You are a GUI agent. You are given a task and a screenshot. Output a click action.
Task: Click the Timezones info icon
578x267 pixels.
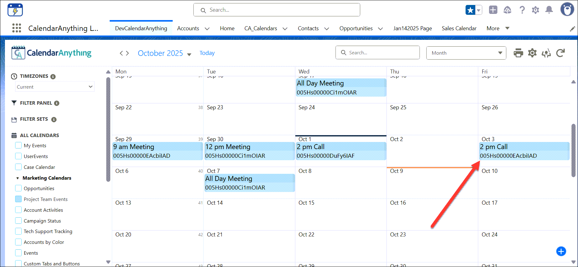pos(53,77)
